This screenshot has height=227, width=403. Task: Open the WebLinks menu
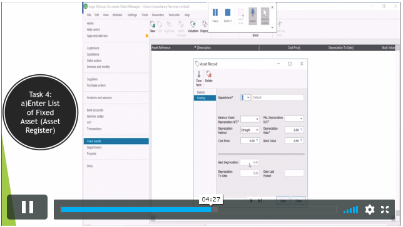174,15
